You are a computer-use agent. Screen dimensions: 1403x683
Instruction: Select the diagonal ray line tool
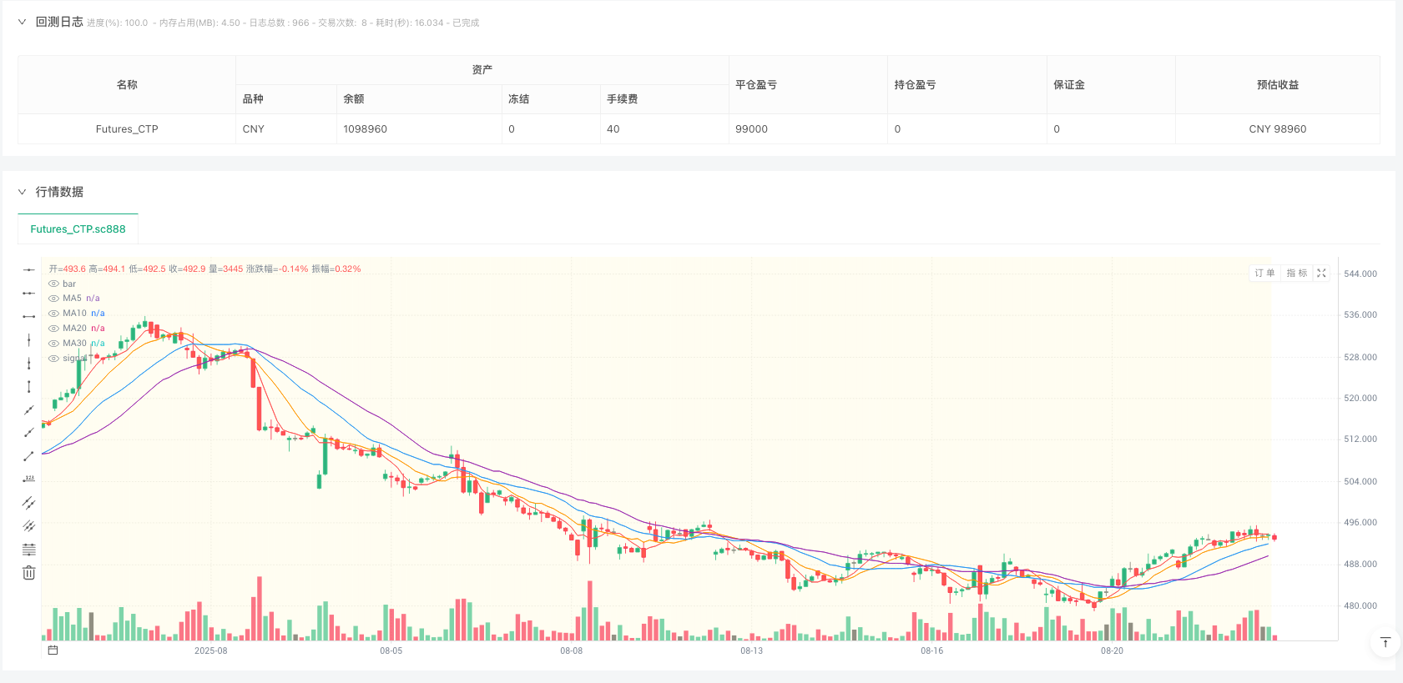tap(28, 432)
